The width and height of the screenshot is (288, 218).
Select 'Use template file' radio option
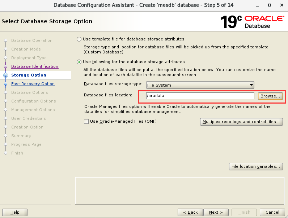tap(79, 39)
